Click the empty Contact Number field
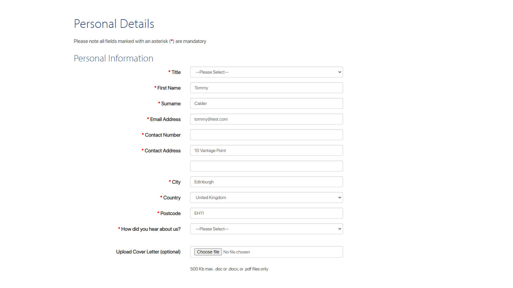Screen dimensions: 513x288 [x=266, y=135]
